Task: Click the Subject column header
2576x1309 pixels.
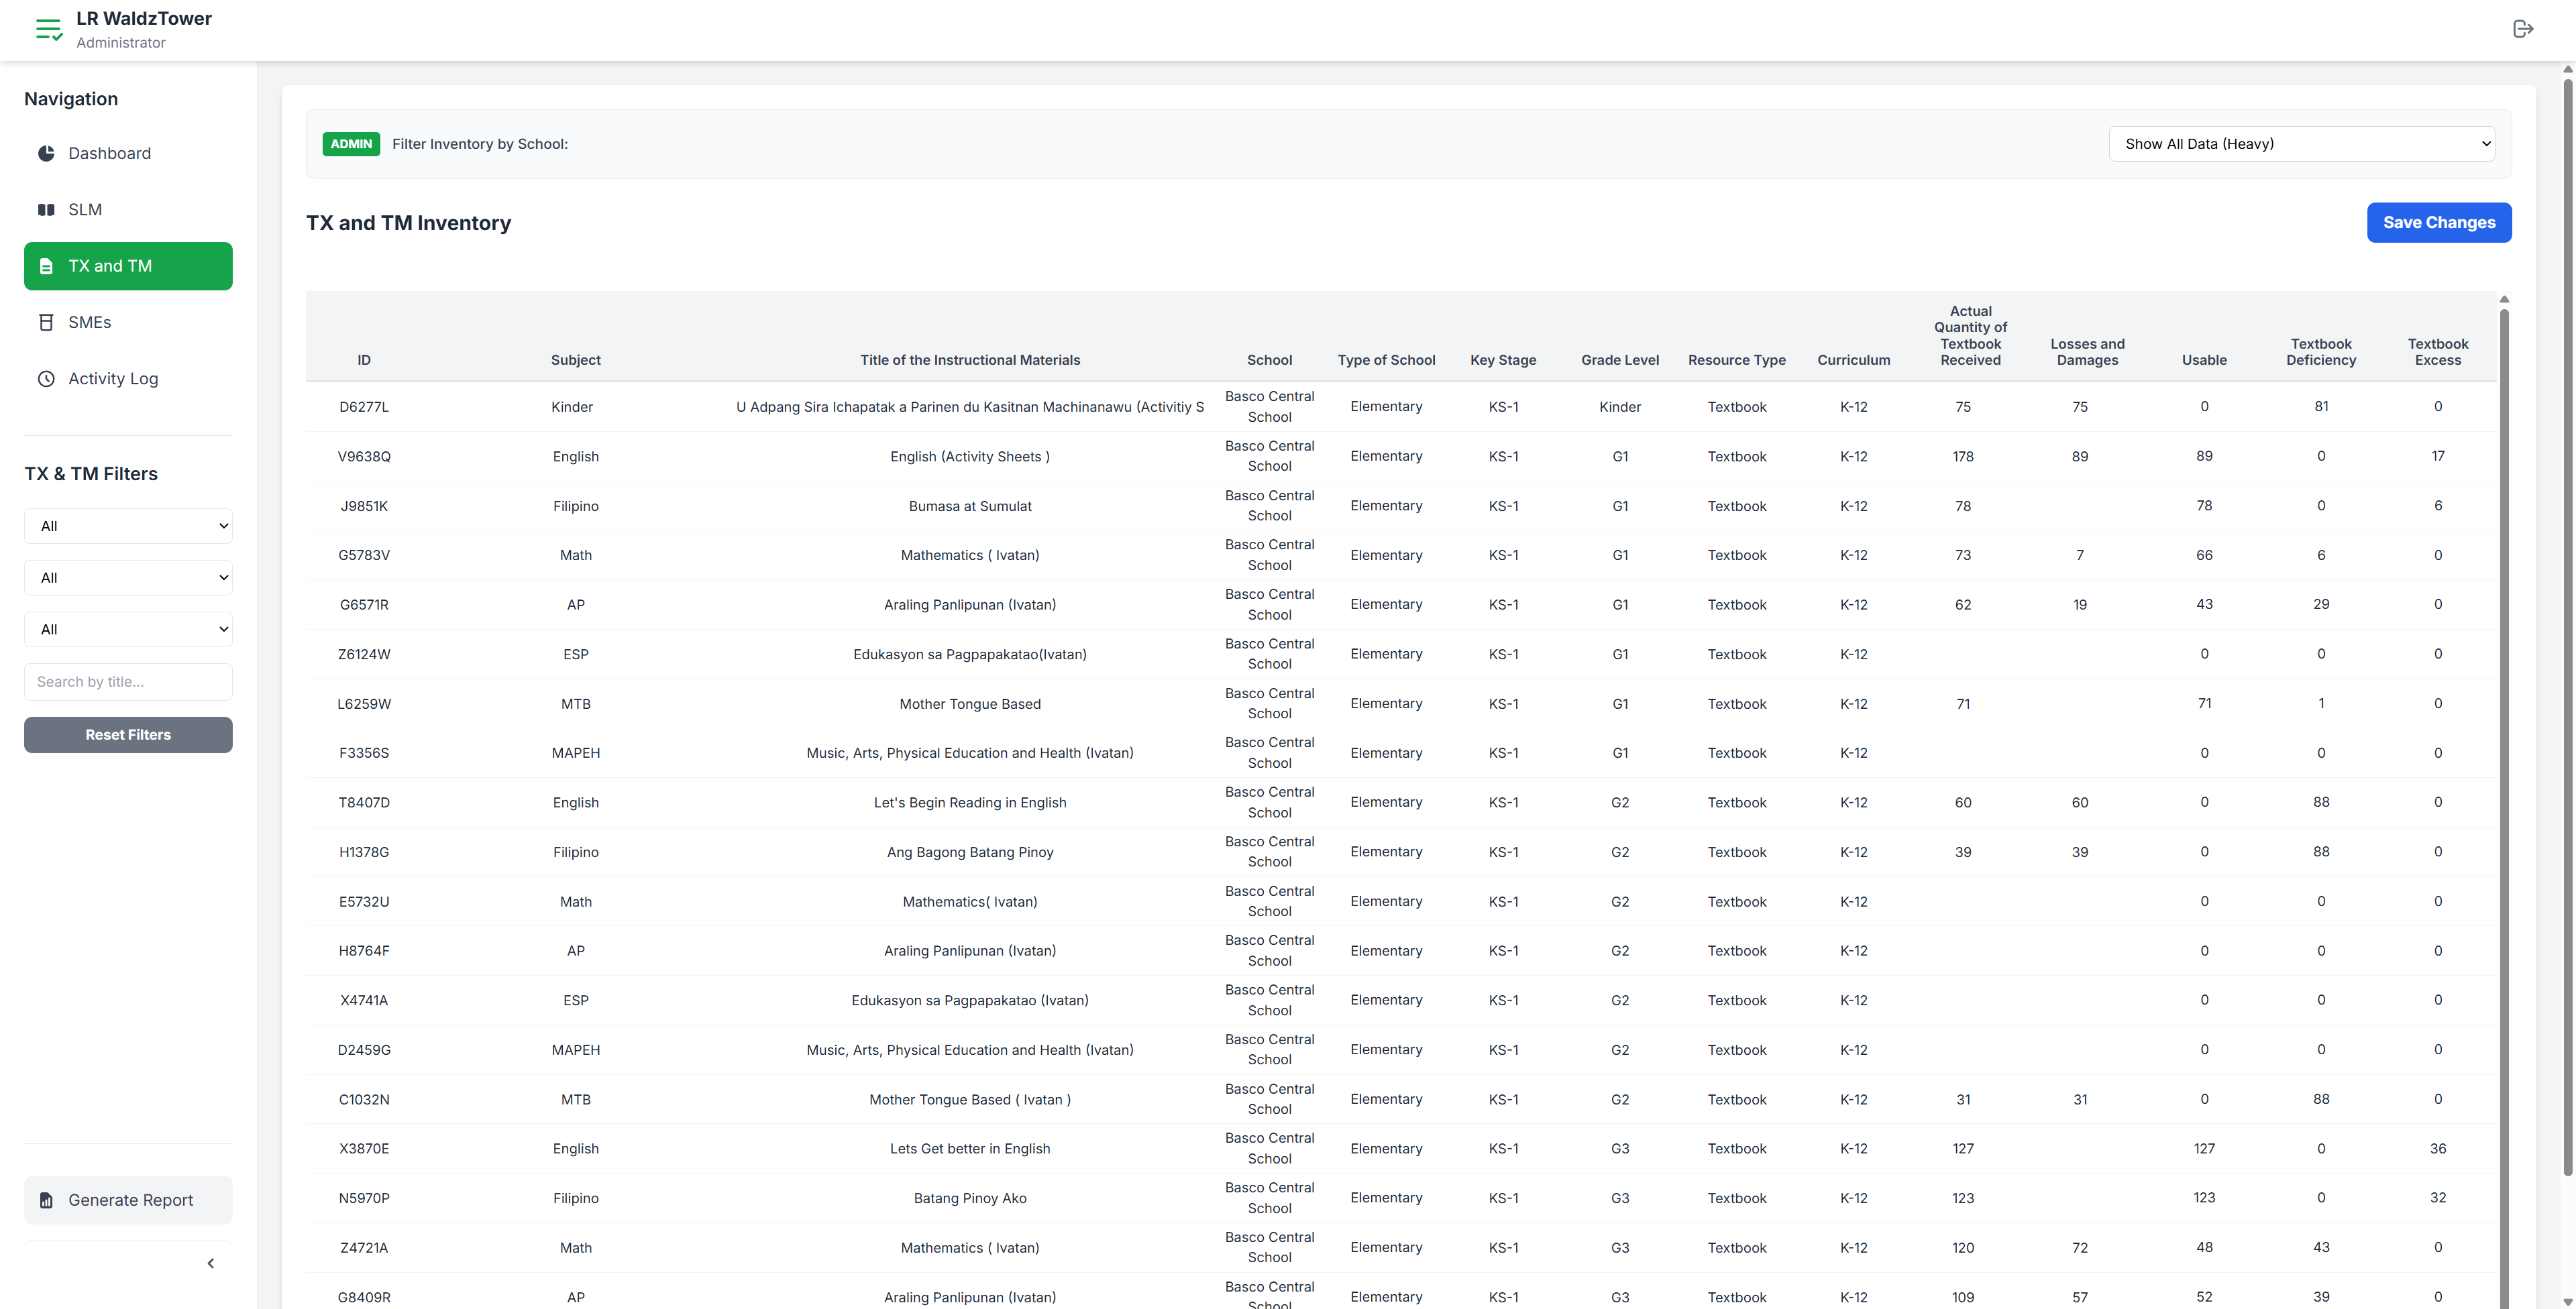Action: (576, 360)
